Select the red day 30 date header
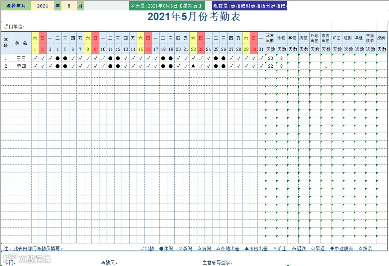This screenshot has height=266, width=389. (254, 49)
